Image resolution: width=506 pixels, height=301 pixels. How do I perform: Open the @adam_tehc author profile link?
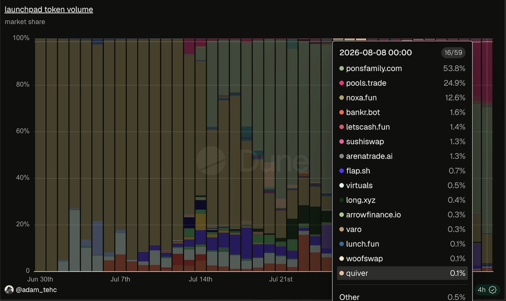[36, 290]
